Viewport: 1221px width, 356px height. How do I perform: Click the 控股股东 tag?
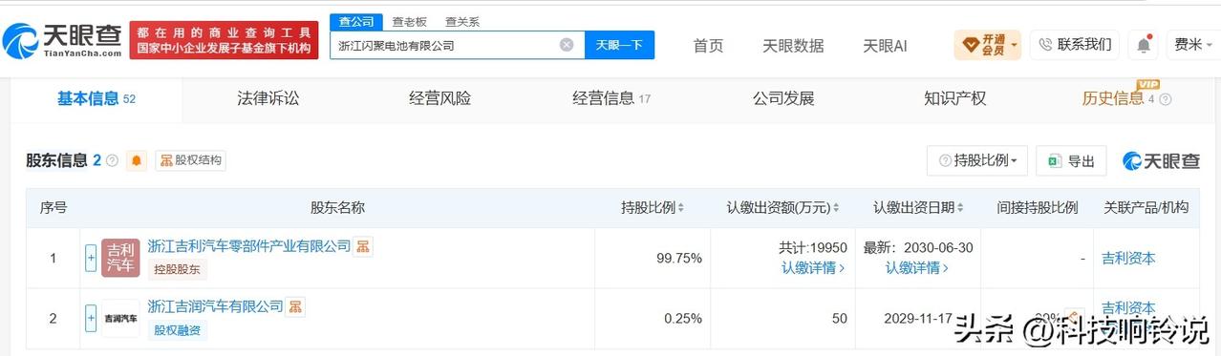pyautogui.click(x=177, y=270)
